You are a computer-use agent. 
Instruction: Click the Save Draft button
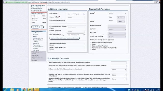point(35,27)
